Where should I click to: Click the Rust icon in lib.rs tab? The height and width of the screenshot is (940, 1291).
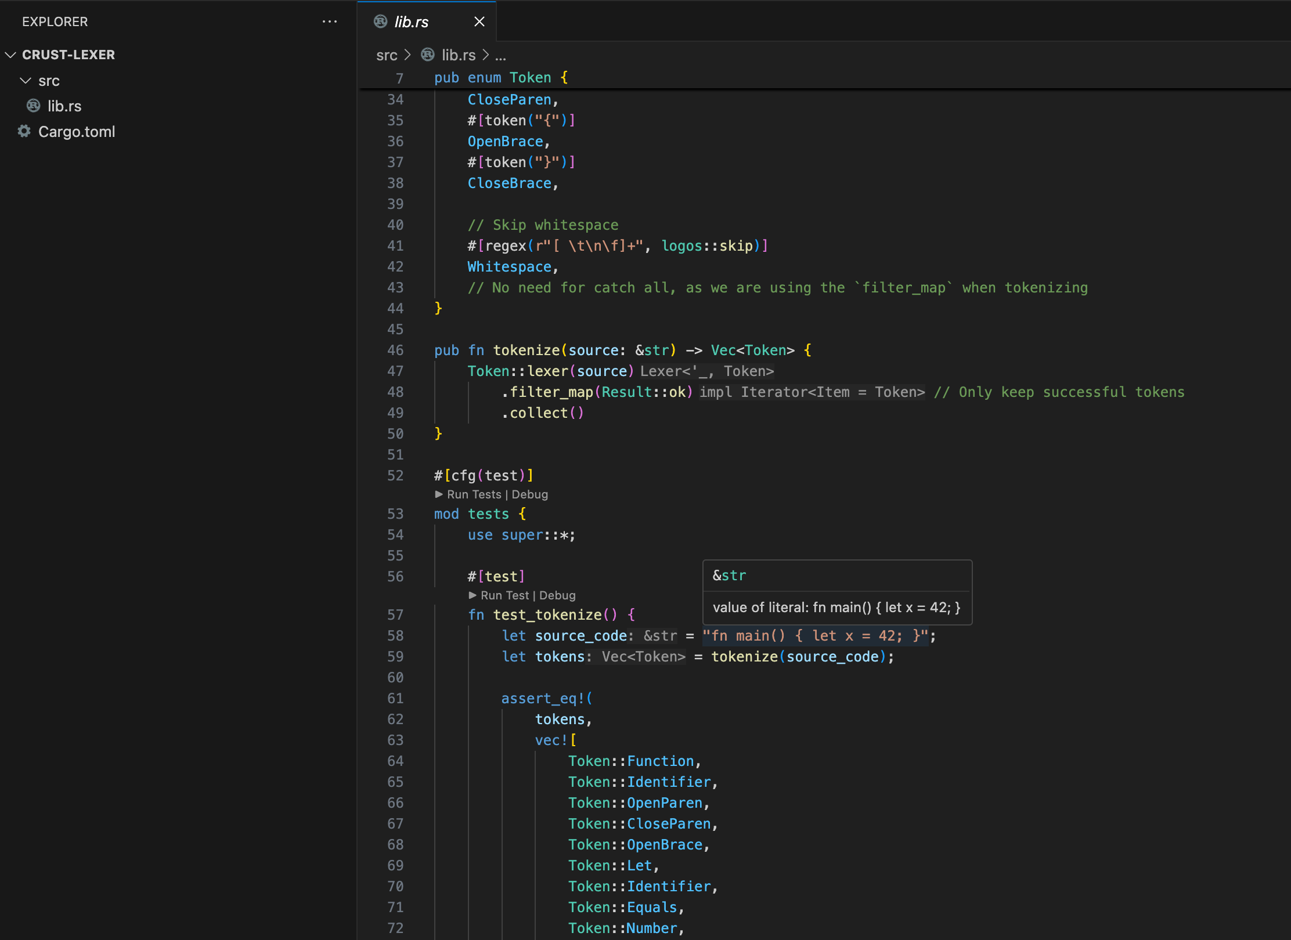point(380,21)
